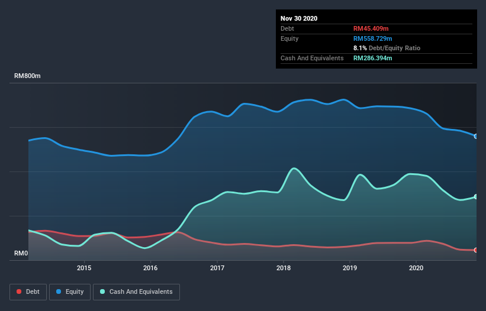
Task: Toggle the Cash And Equivalents legend button
Action: pos(136,292)
